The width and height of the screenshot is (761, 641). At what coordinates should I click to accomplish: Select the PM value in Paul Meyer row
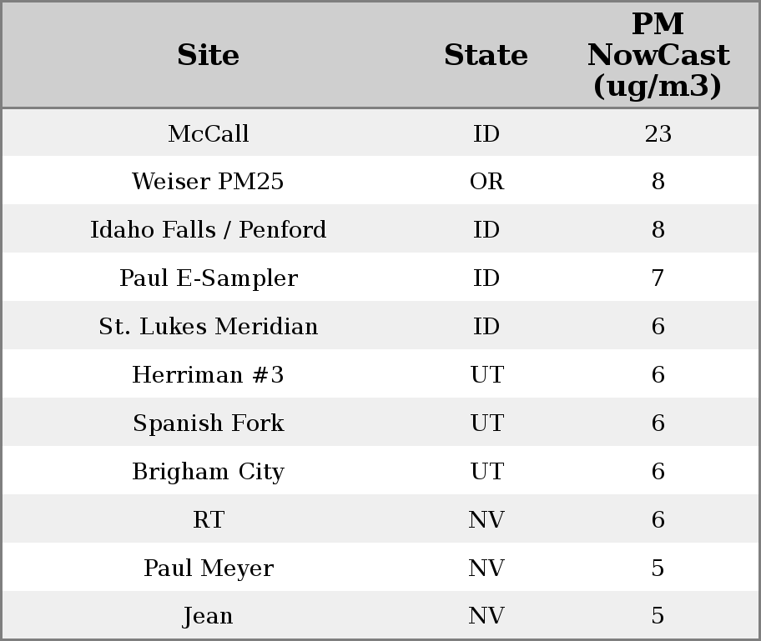pos(658,568)
